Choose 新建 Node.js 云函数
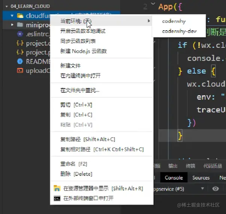The image size is (226, 214). point(83,51)
